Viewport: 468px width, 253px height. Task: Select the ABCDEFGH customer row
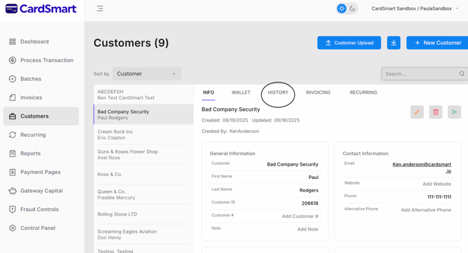coord(144,94)
